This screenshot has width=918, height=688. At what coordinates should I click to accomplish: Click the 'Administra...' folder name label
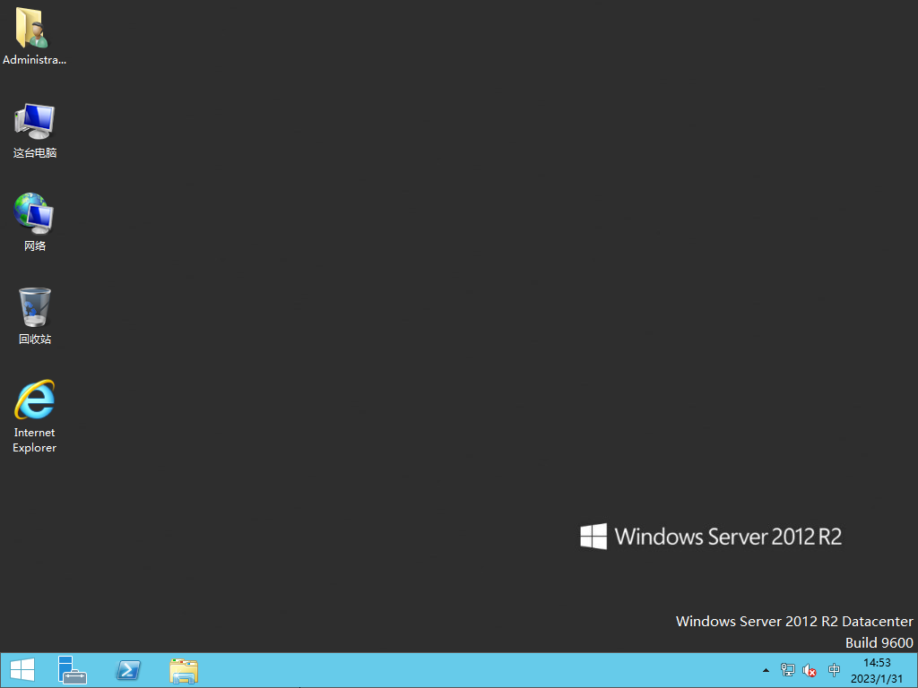click(x=34, y=60)
